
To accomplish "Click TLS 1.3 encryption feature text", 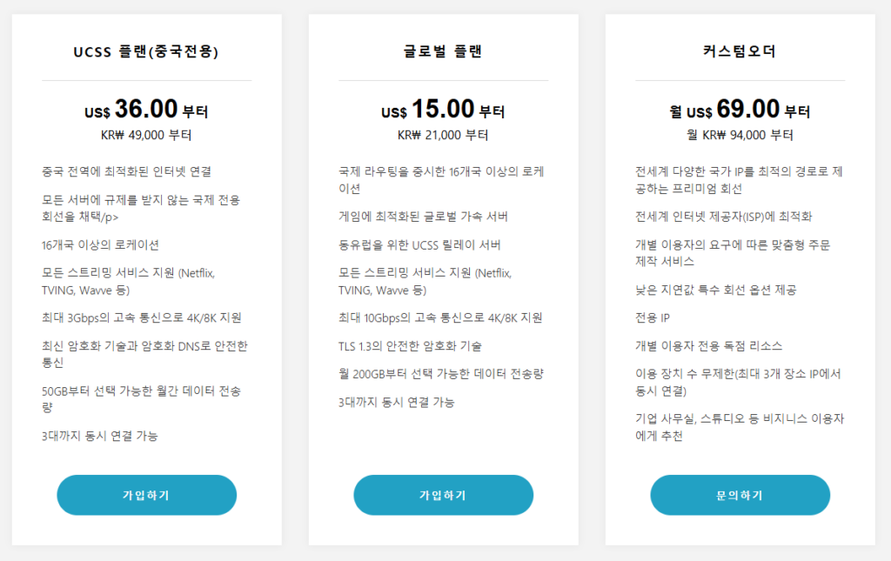I will [x=411, y=346].
